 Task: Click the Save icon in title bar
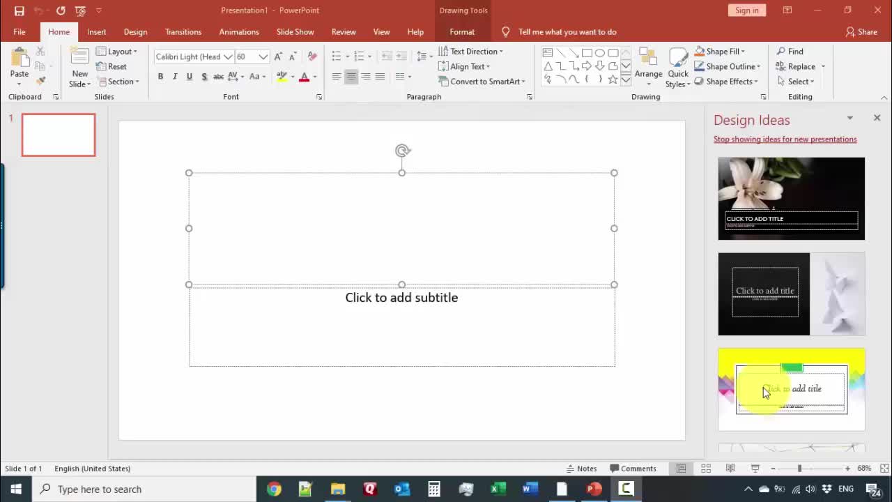(19, 10)
